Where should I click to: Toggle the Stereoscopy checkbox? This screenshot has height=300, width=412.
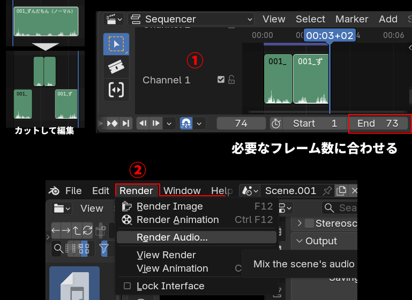(309, 224)
